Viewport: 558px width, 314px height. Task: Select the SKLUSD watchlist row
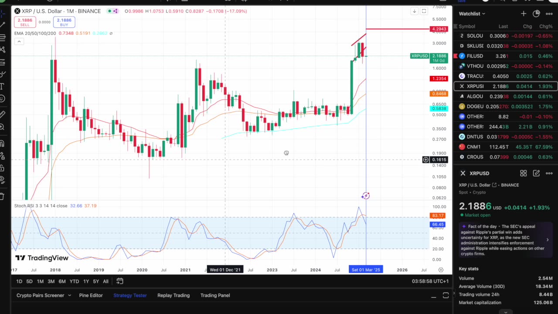click(506, 46)
